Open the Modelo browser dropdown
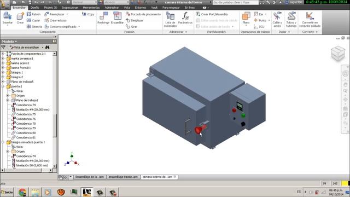Screen dimensions: 350x197 [x=9, y=42]
